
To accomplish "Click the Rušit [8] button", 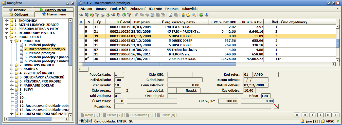I will [166, 115].
